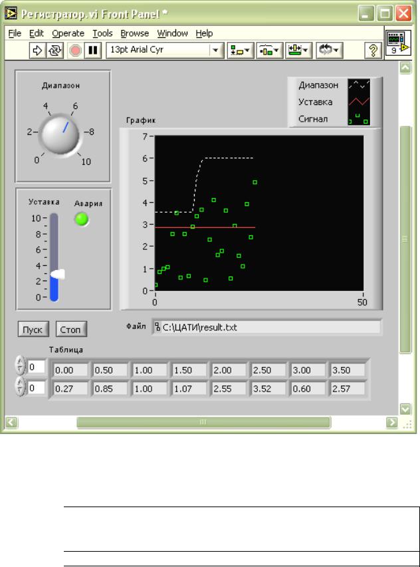Close the Регистратор.vi Front Panel window

tap(403, 14)
